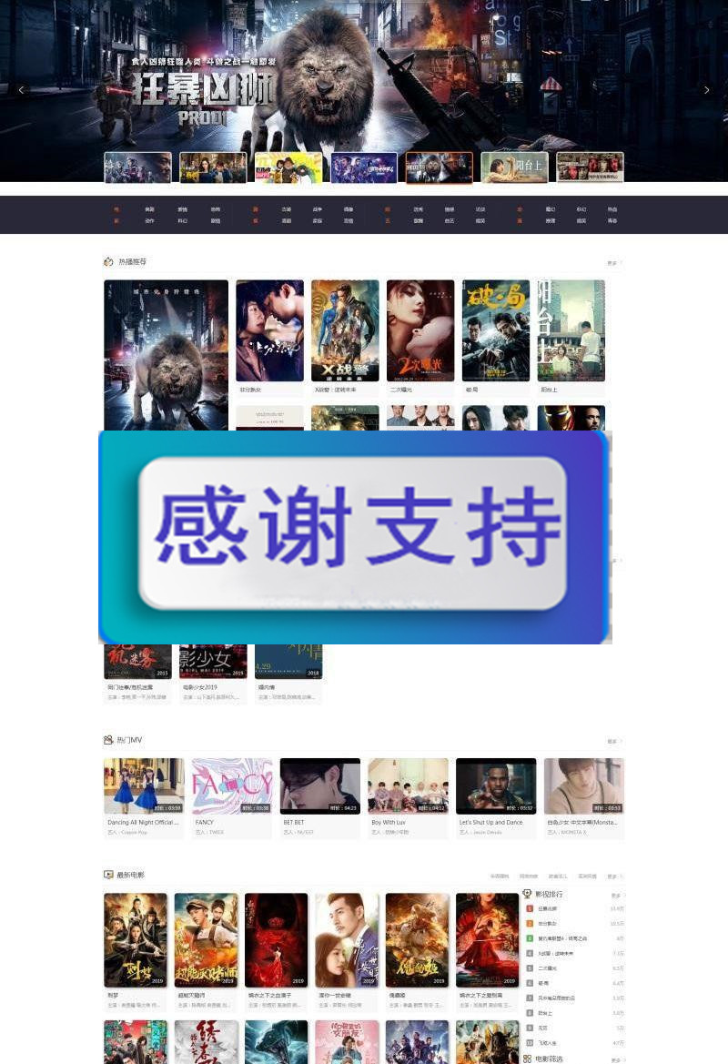Select the first soldiers carousel thumbnail
This screenshot has width=728, height=1064.
click(x=137, y=167)
